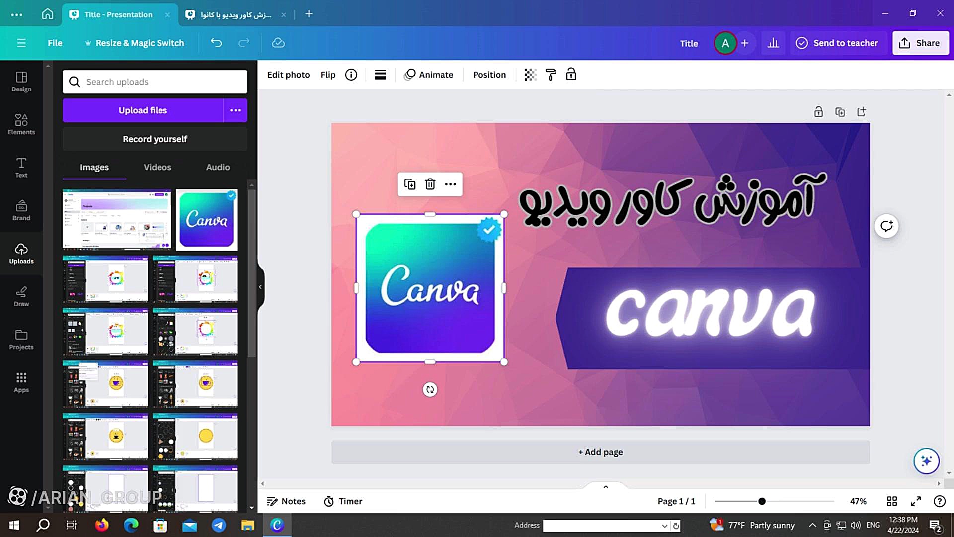Open the Brand panel
This screenshot has height=537, width=954.
(x=21, y=210)
